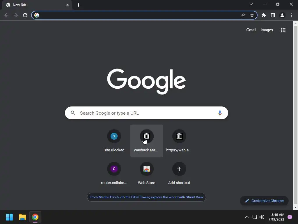Viewport: 298px width, 224px height.
Task: Add a new shortcut tile
Action: pyautogui.click(x=179, y=174)
